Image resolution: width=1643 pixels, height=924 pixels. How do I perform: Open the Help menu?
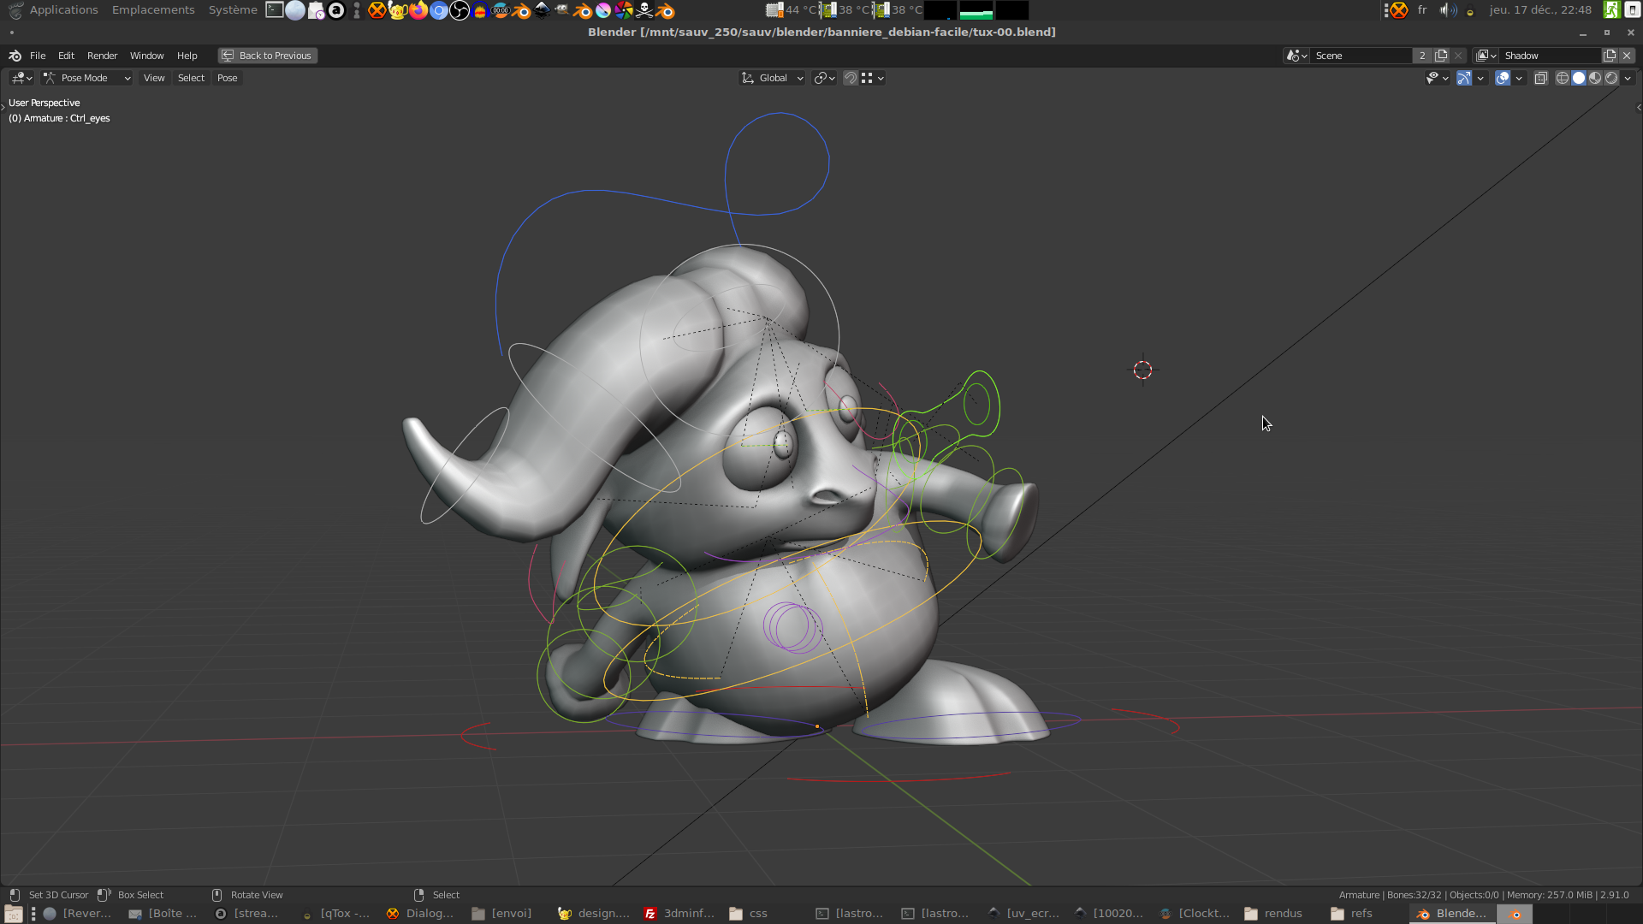coord(187,56)
